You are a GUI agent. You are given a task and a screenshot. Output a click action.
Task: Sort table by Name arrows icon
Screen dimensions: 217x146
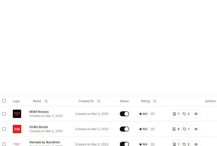46,101
